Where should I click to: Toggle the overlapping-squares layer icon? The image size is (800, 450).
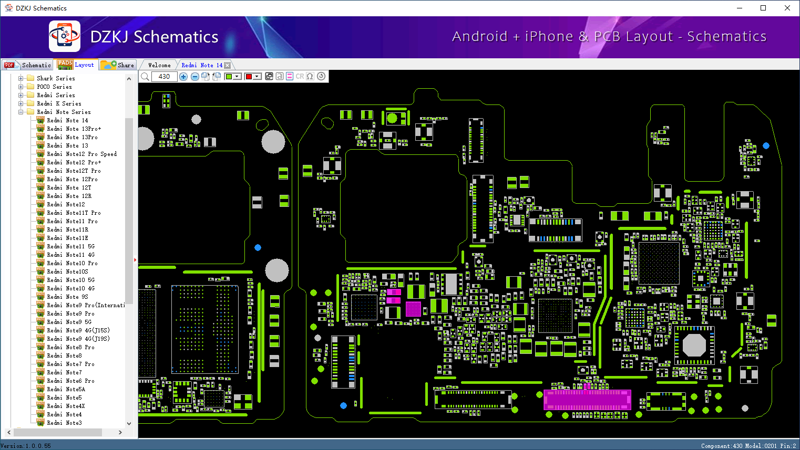(x=269, y=77)
